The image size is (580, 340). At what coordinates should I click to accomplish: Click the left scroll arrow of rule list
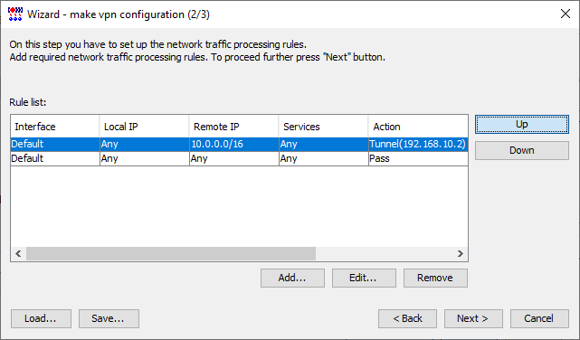point(18,253)
